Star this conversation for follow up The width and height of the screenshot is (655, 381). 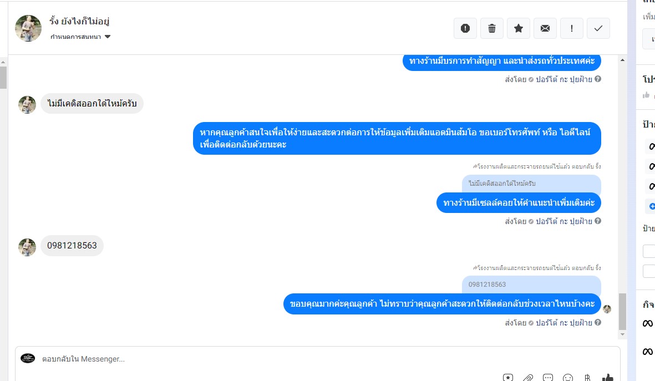tap(519, 28)
